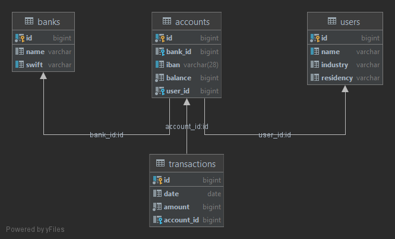395x239 pixels.
Task: Click primary key icon of transactions id
Action: 157,180
